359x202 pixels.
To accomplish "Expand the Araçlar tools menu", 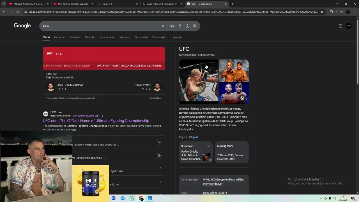I will 179,37.
